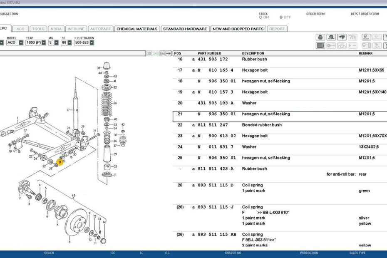This screenshot has height=258, width=387.
Task: Select Coil spring 893 511 115 AB
Action: pyautogui.click(x=280, y=240)
